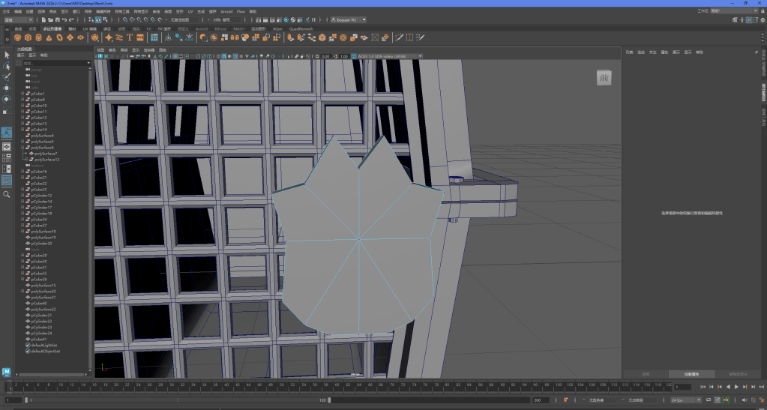
Task: Expand the pCube1 node in Outliner
Action: point(22,94)
